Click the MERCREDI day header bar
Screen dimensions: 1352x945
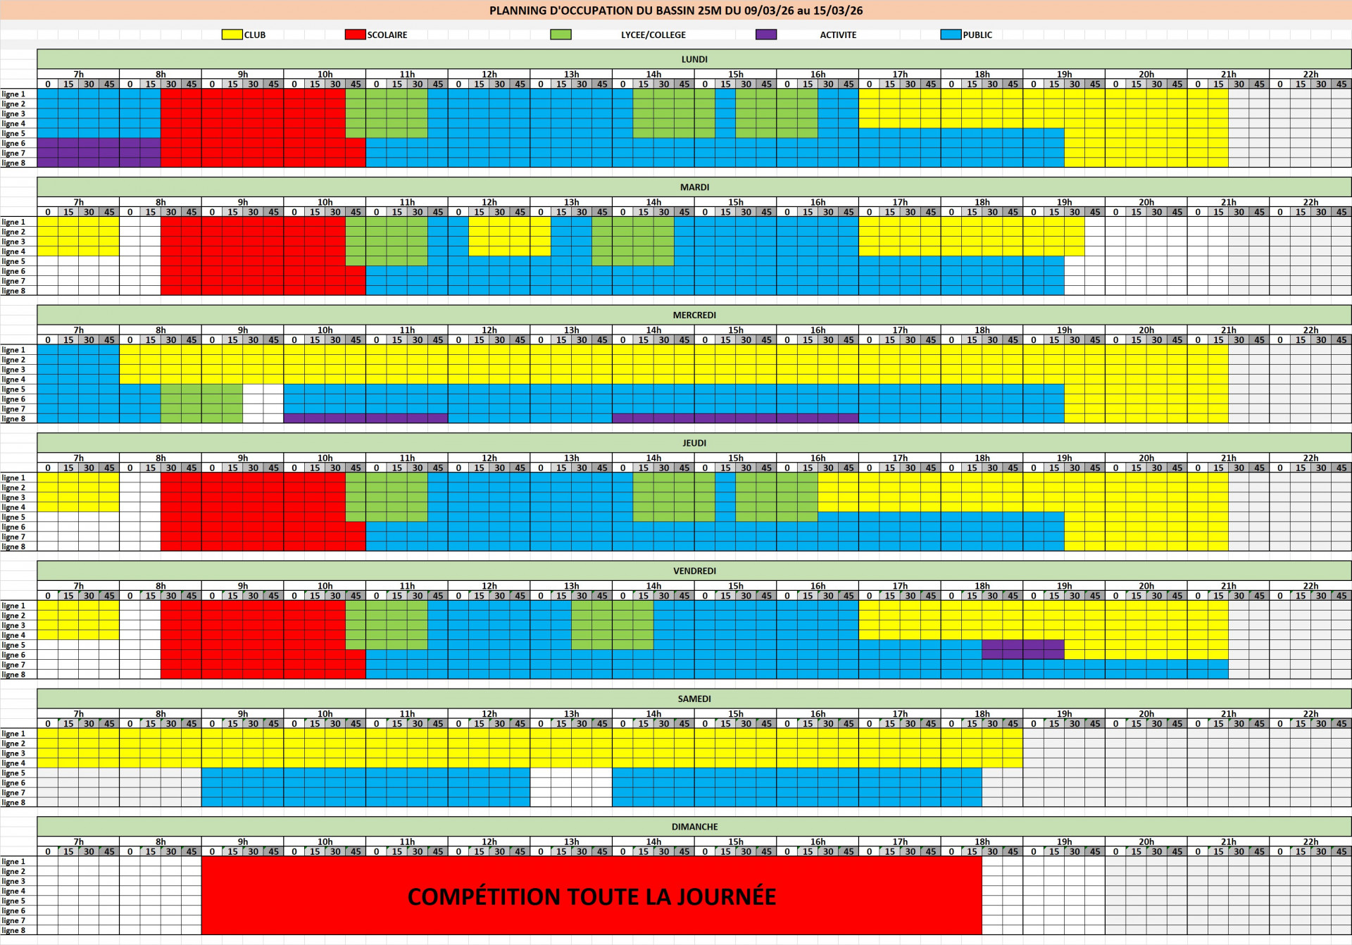tap(694, 315)
